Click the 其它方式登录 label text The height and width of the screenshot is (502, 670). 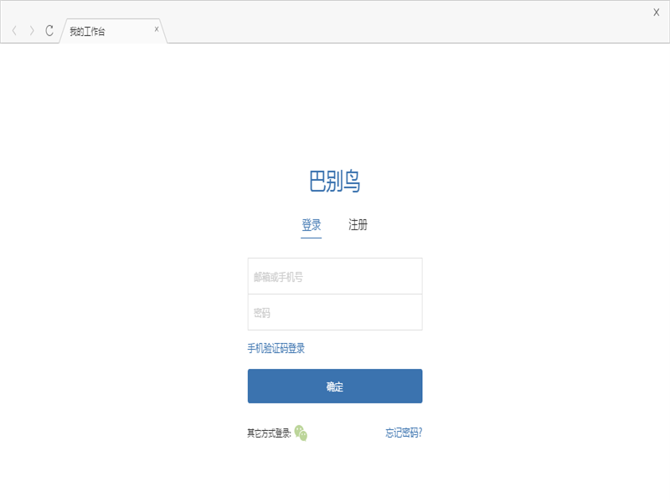[268, 433]
